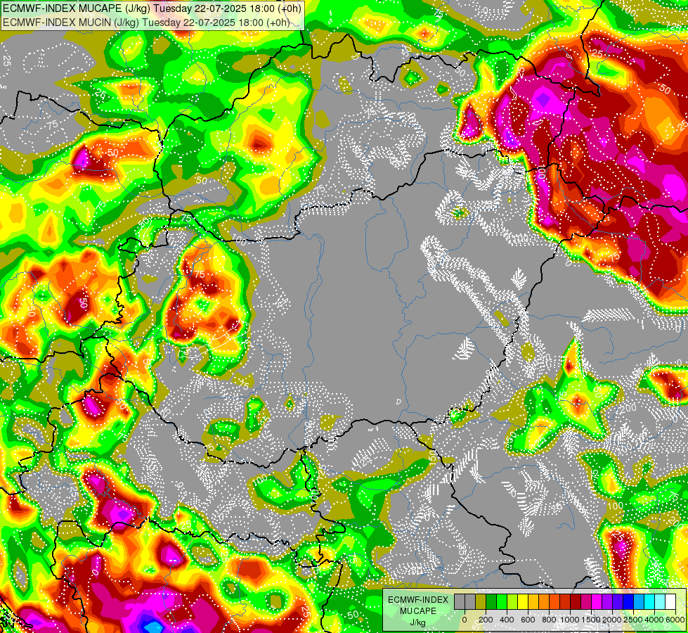Click the 400 value in the legend scale
Screen dimensions: 688x633
click(507, 620)
